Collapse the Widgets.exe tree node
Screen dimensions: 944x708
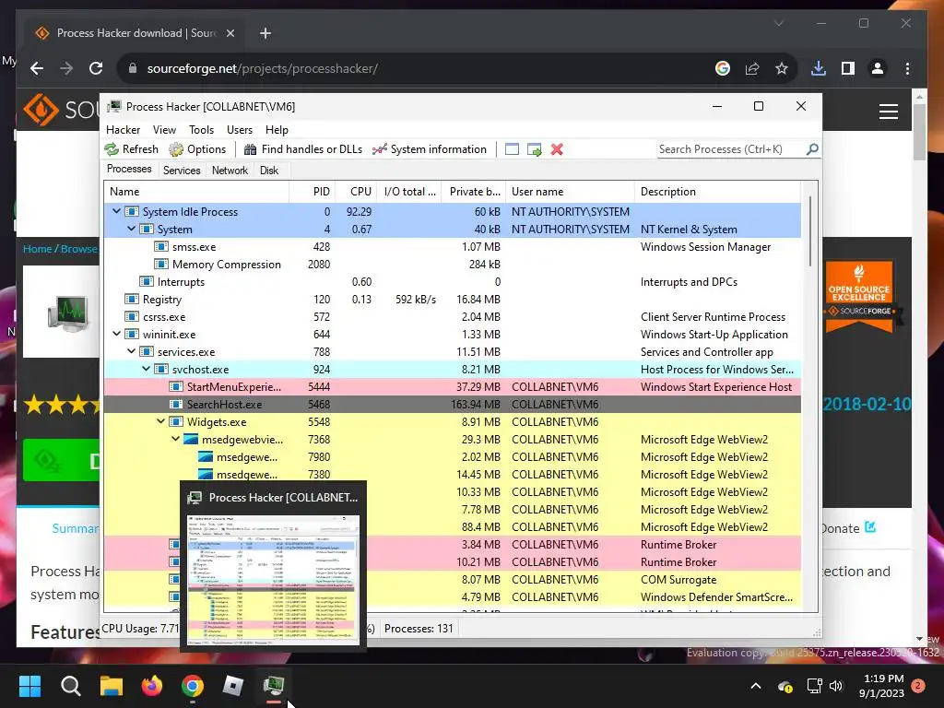click(x=160, y=421)
